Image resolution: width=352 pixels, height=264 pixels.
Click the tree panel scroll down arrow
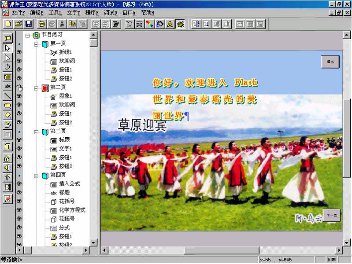[93, 242]
